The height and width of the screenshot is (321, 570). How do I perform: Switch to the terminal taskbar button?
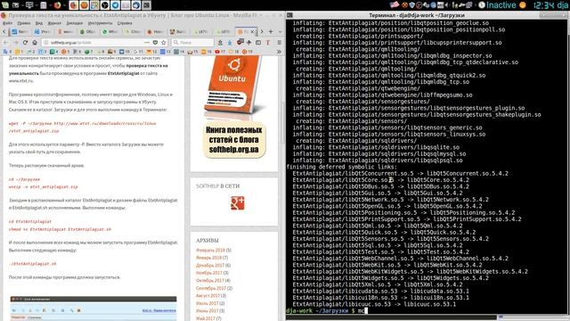coord(146,5)
